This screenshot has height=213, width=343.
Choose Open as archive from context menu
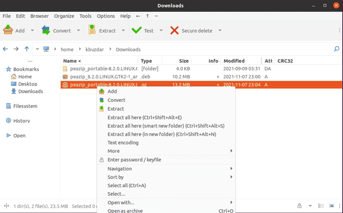[125, 211]
